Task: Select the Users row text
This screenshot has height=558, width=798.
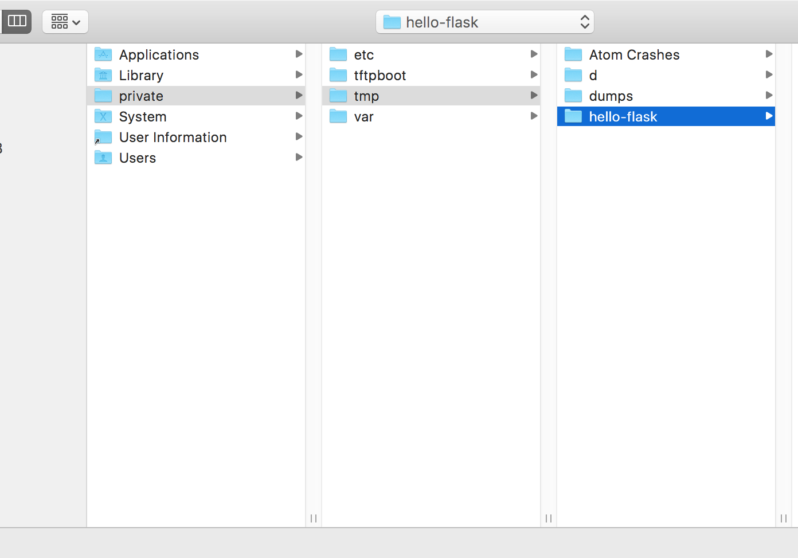Action: click(138, 158)
